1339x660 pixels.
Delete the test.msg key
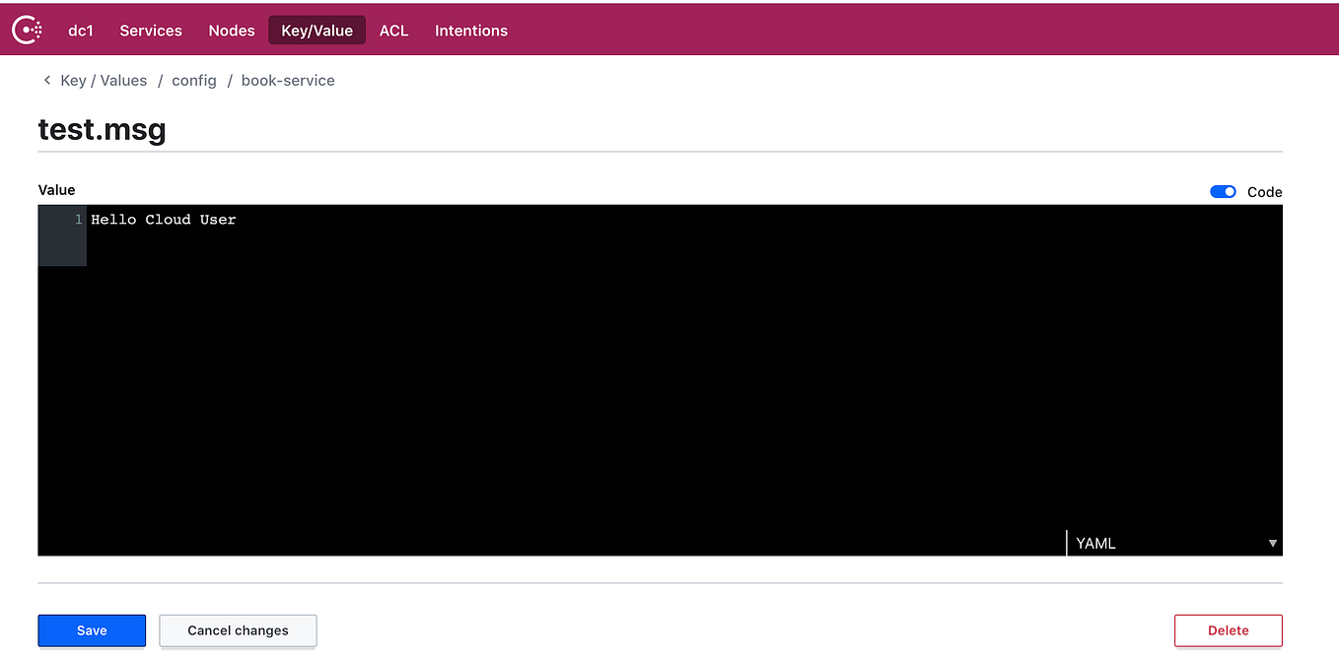tap(1228, 630)
